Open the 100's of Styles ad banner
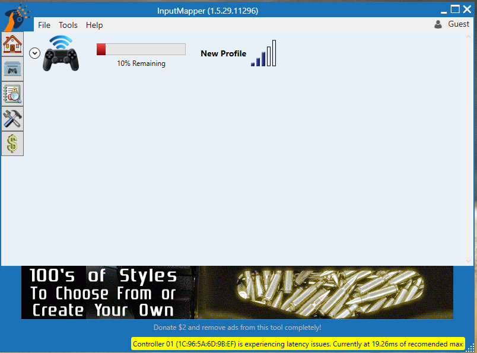 [237, 292]
